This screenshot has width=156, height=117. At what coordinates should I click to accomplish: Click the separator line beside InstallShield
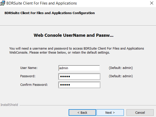[88, 105]
